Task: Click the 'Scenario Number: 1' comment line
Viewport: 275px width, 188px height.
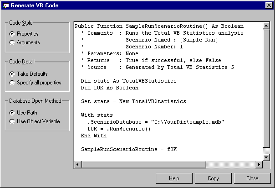Action: coord(132,47)
